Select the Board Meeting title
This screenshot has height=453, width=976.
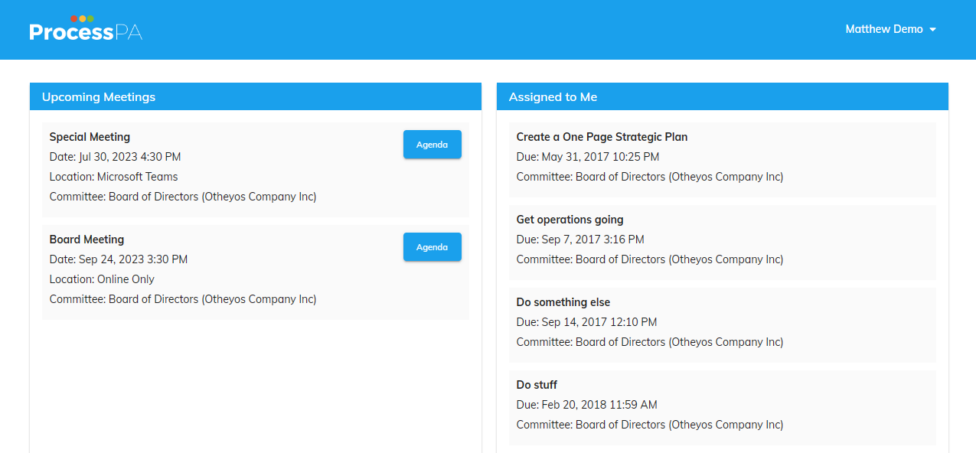[x=87, y=240]
